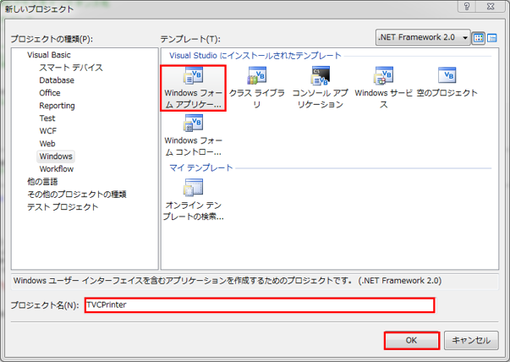
Task: Select Web project type
Action: click(x=47, y=144)
